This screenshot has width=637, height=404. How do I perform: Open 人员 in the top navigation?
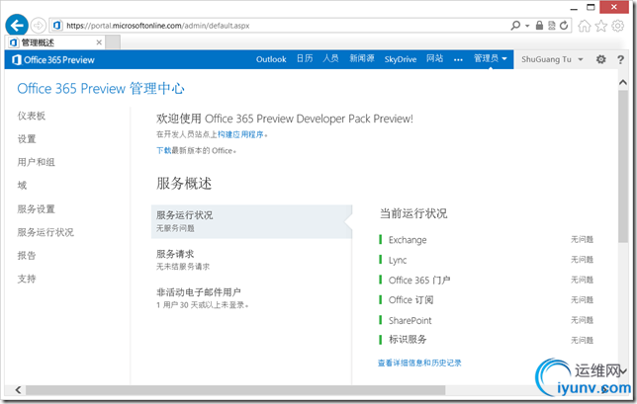click(x=330, y=59)
